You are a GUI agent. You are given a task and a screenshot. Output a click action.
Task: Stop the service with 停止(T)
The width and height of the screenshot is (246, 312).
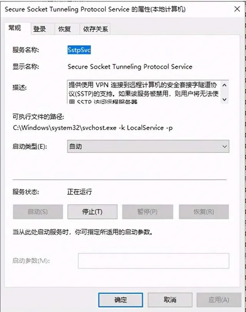point(92,212)
